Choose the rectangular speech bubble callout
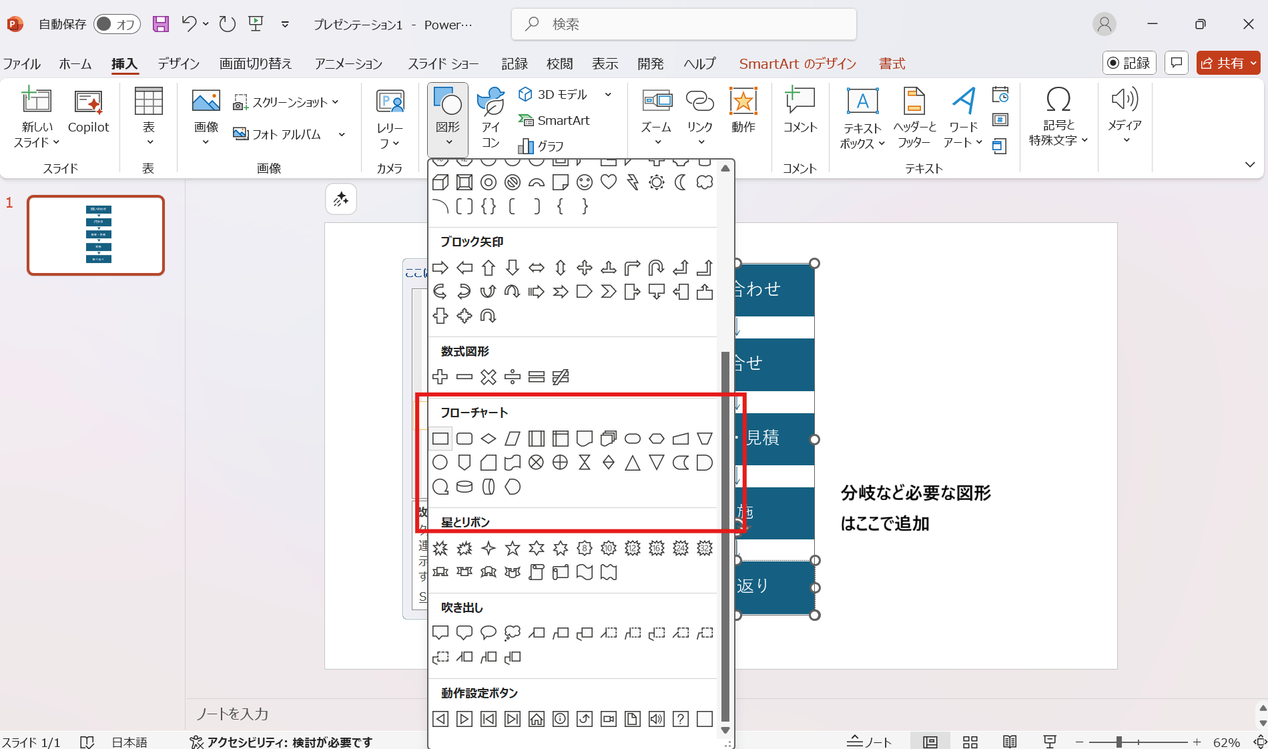 coord(440,632)
